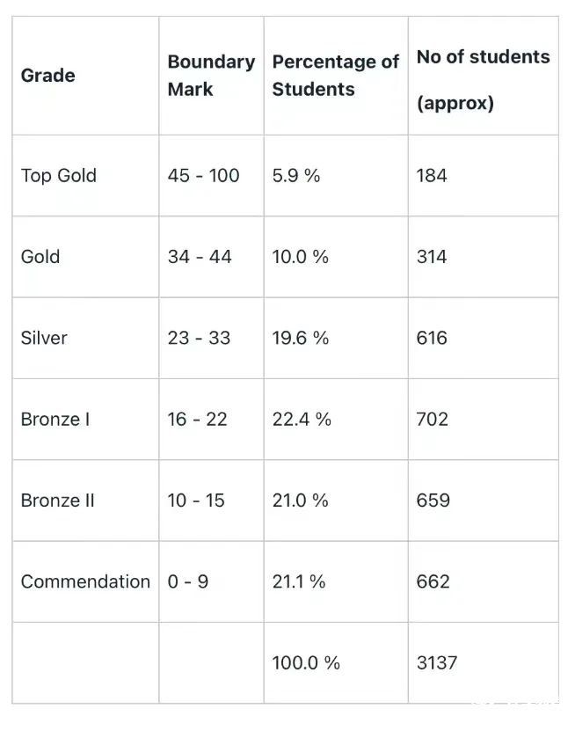This screenshot has width=568, height=731.
Task: Click the 5.9 % percentage cell
Action: coord(296,176)
